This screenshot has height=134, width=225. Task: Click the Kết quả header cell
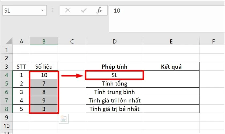pyautogui.click(x=171, y=66)
